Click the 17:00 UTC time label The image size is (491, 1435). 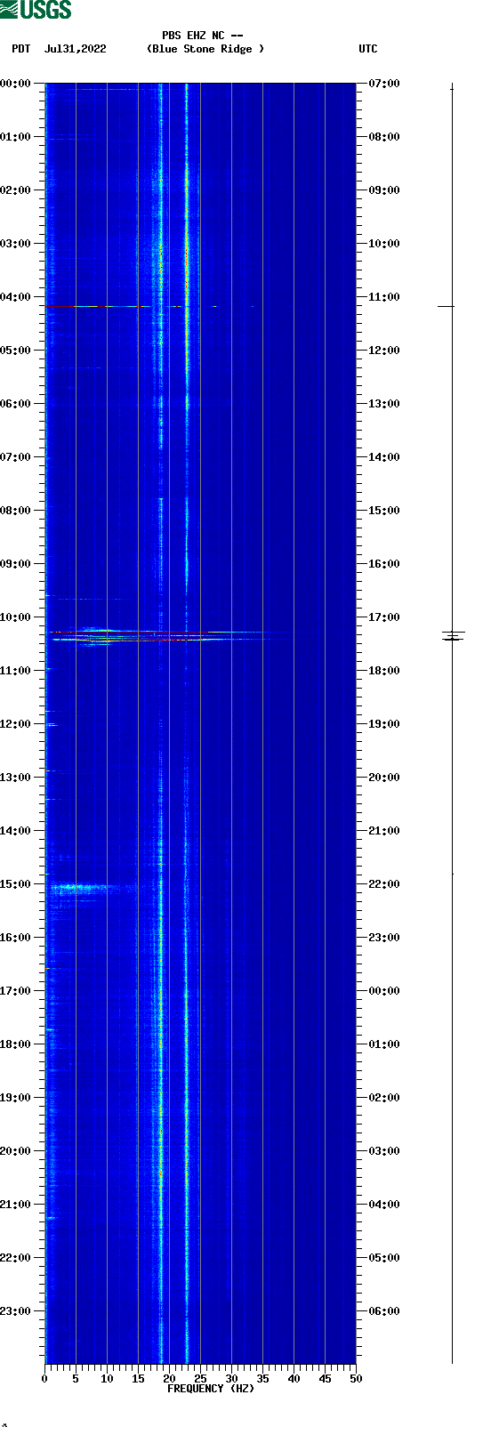[x=384, y=617]
